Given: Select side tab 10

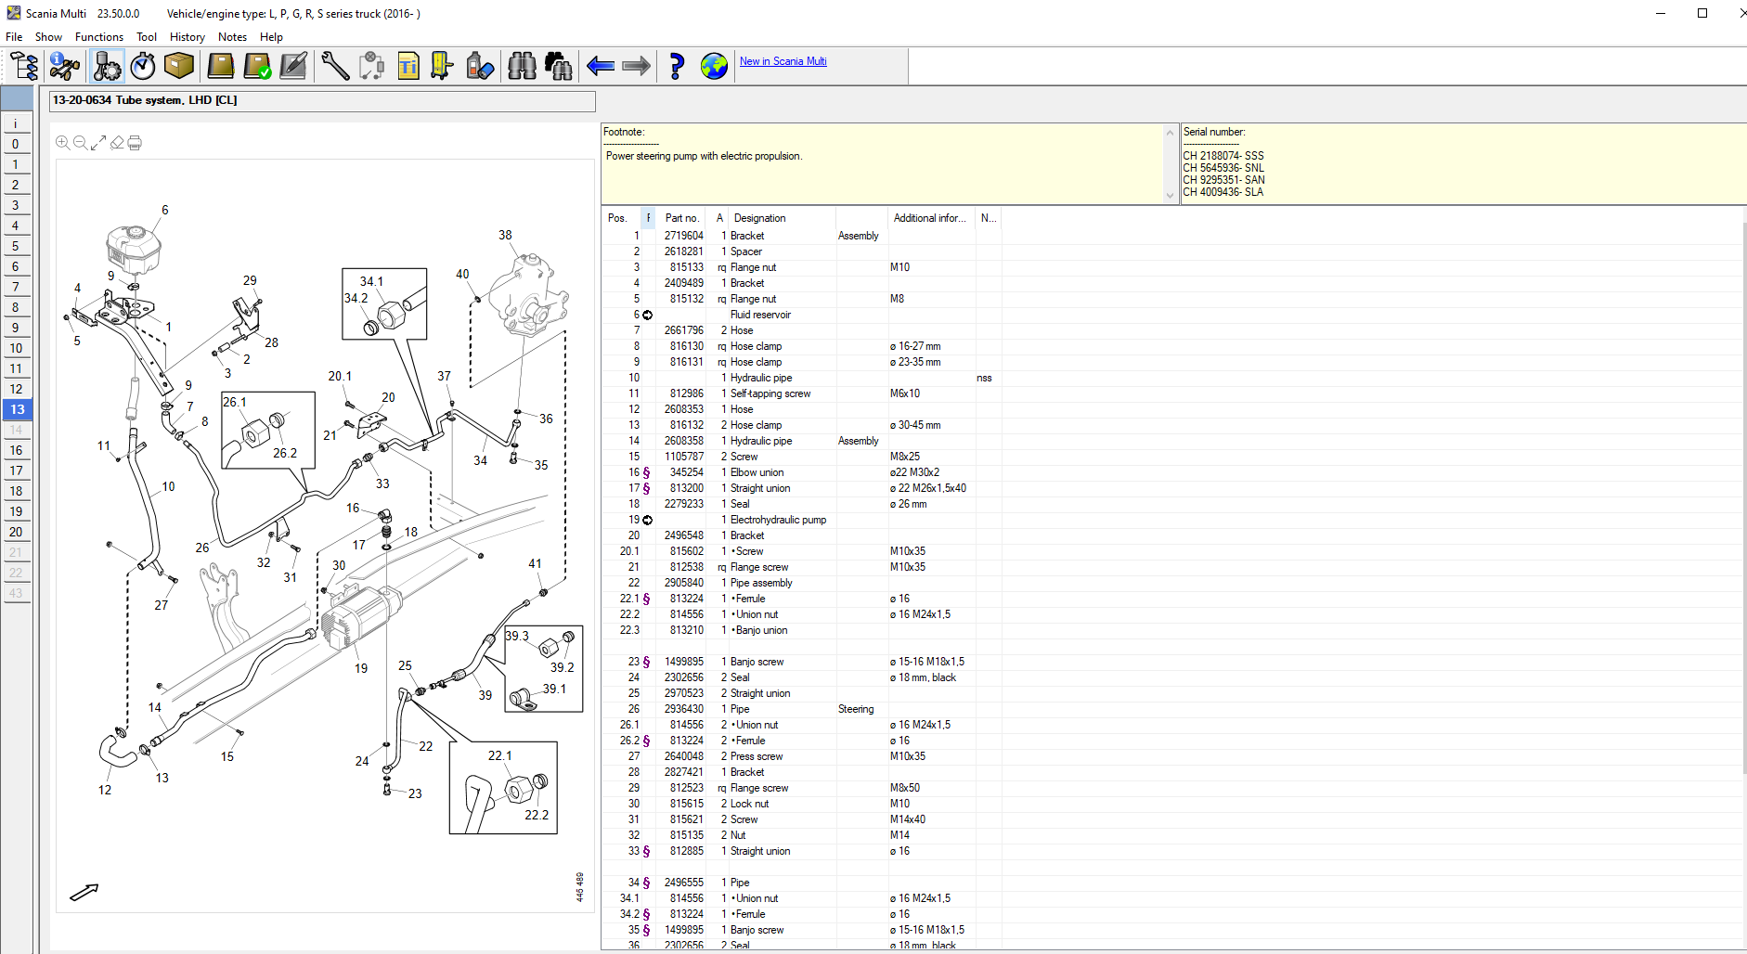Looking at the screenshot, I should (x=17, y=348).
